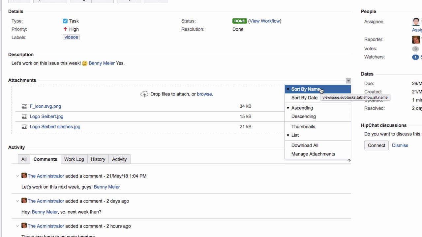422x237 pixels.
Task: Click the administrator avatar on the first comment
Action: (24, 176)
